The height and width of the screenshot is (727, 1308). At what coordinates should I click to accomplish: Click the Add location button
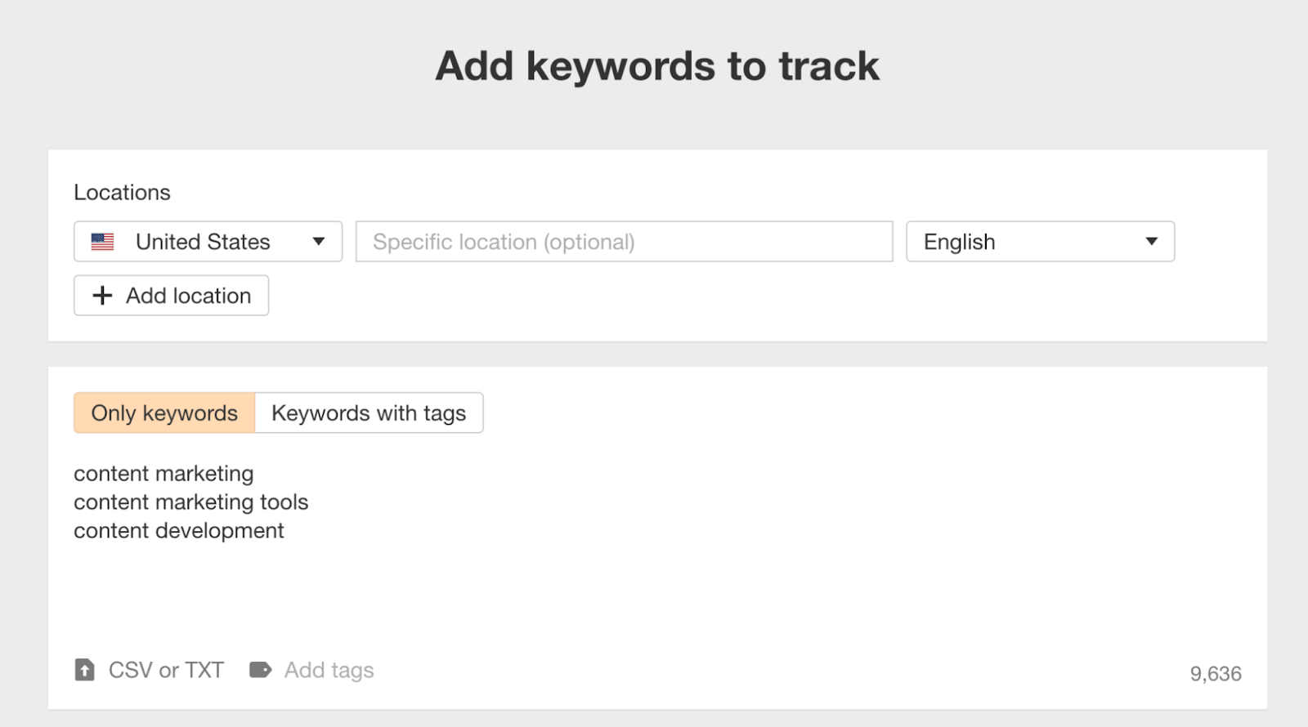[170, 296]
